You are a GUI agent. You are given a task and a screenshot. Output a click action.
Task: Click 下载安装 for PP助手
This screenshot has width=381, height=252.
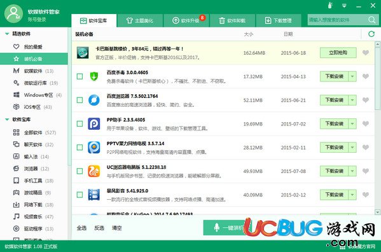335,123
